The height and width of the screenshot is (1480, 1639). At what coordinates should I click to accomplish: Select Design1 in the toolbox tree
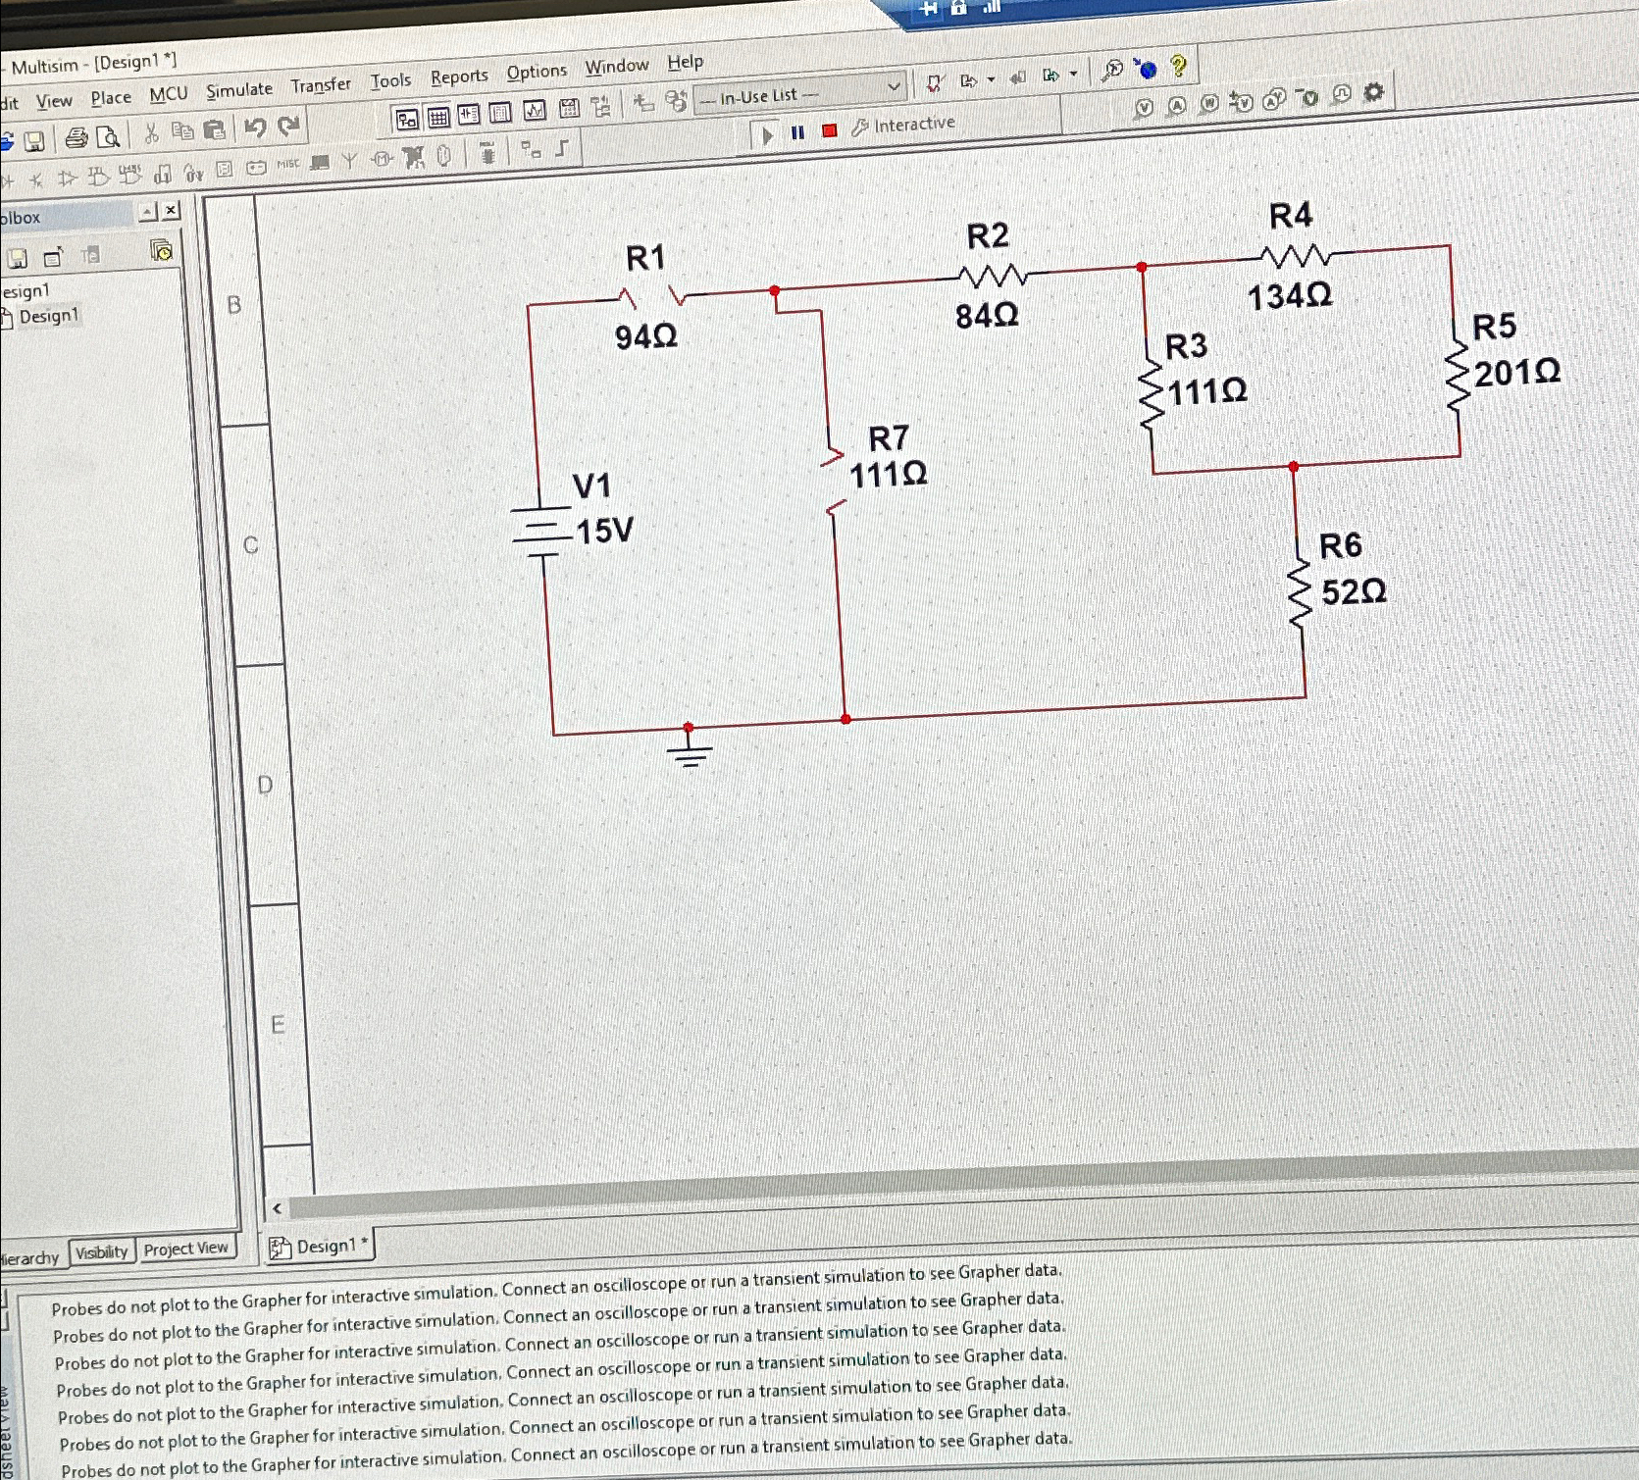point(48,316)
